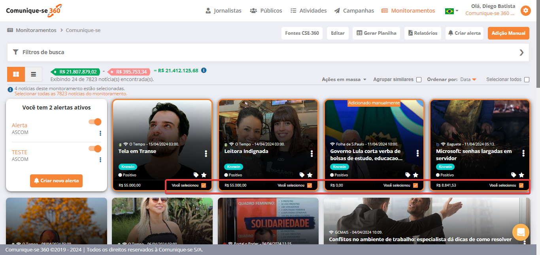Click Positivo sentiment on Microsoft senhas card
Screen dimensions: 540x255
click(x=445, y=175)
